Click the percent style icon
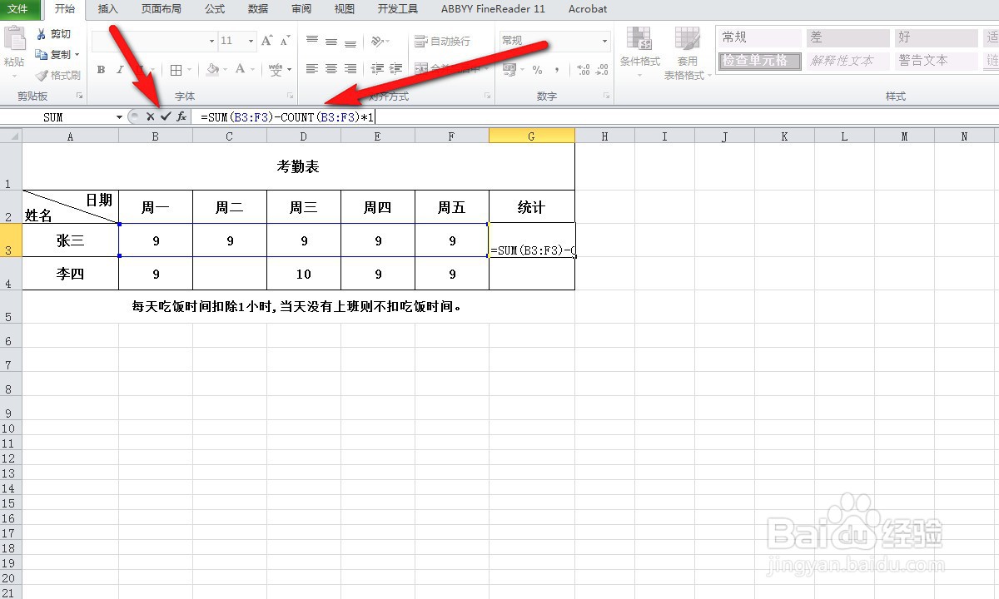 538,69
